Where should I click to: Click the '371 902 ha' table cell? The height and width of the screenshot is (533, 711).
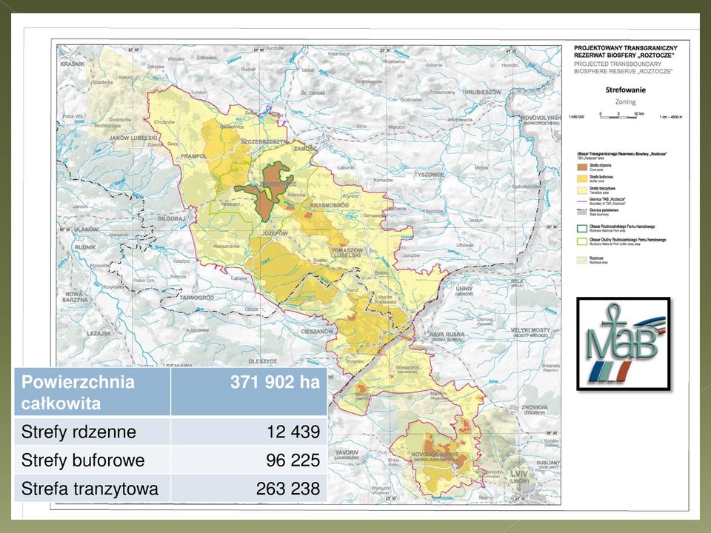pos(249,392)
